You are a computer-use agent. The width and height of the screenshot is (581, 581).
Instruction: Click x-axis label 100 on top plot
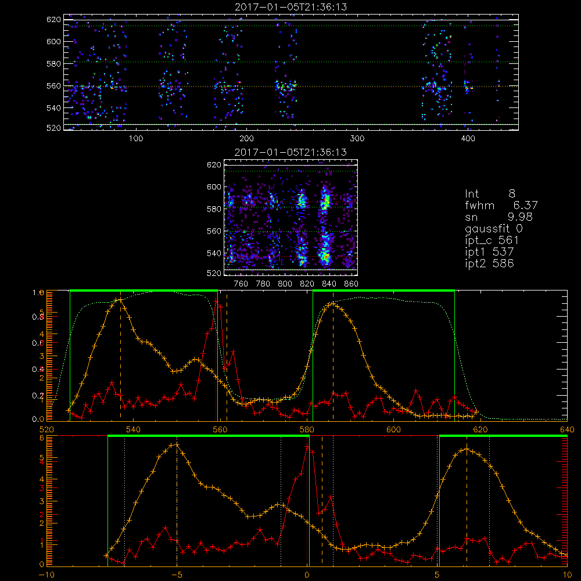pyautogui.click(x=136, y=139)
